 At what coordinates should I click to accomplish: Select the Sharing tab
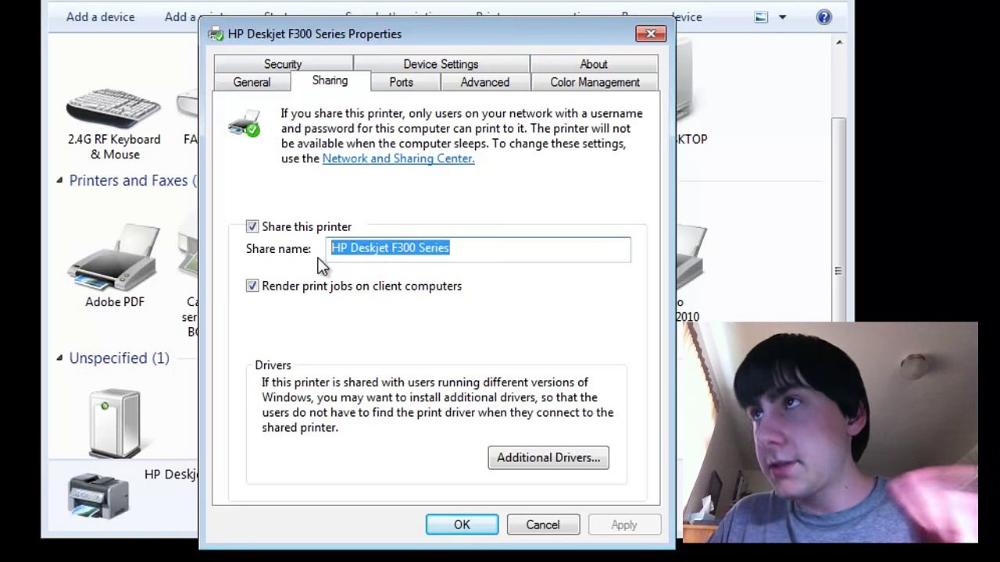click(330, 80)
